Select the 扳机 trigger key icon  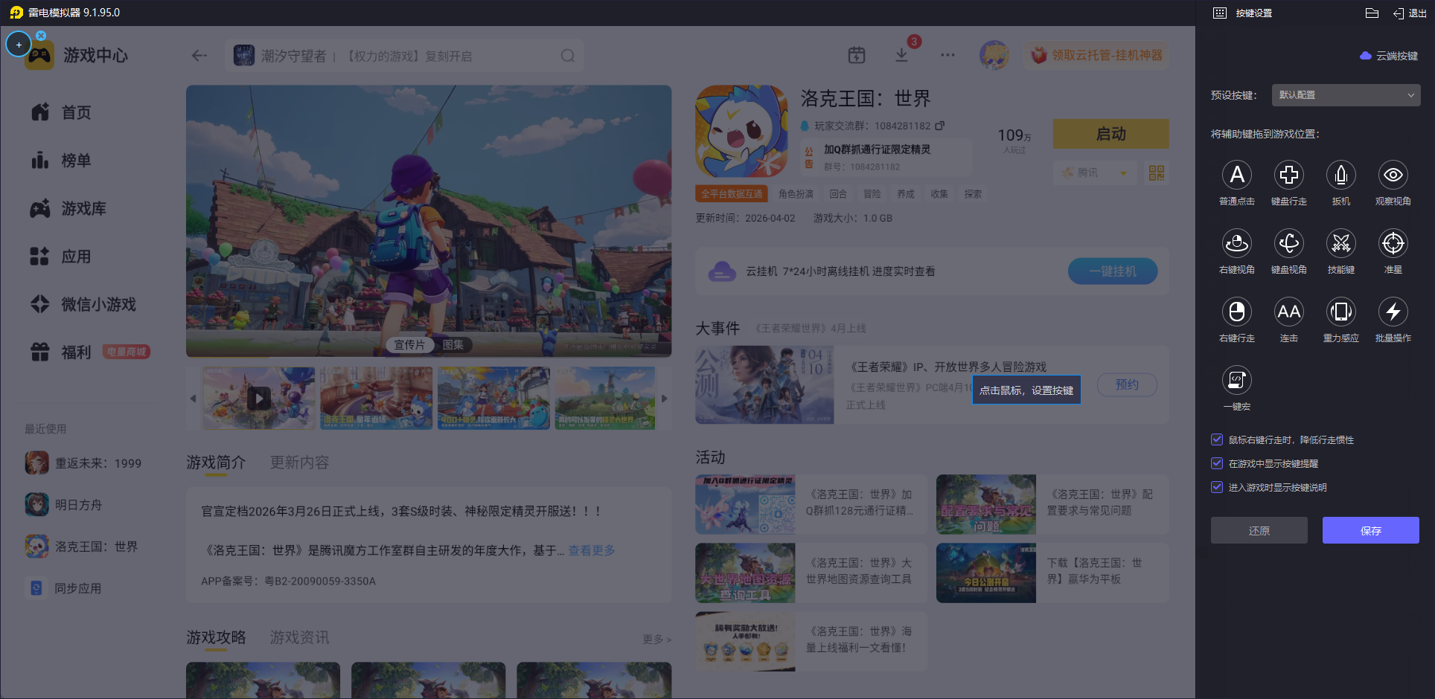click(1340, 175)
